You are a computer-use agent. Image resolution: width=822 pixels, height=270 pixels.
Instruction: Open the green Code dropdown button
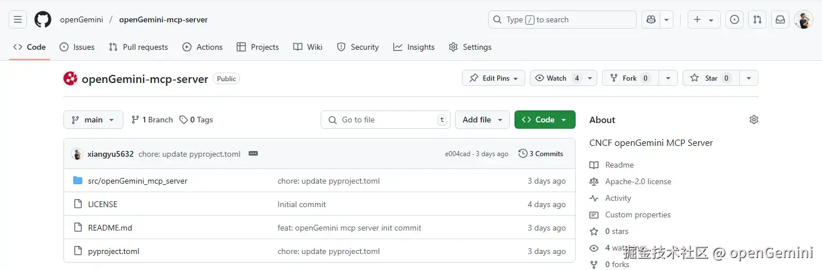(545, 120)
